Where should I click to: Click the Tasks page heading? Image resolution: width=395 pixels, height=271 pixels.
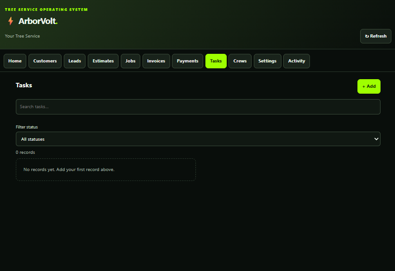click(24, 85)
